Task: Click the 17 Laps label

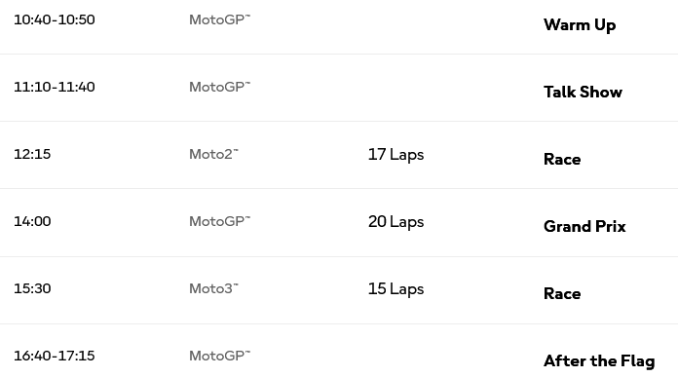Action: coord(396,155)
